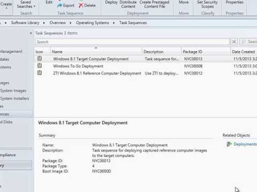Image resolution: width=257 pixels, height=192 pixels.
Task: Click the Create ribbon button
Action: pyautogui.click(x=6, y=5)
